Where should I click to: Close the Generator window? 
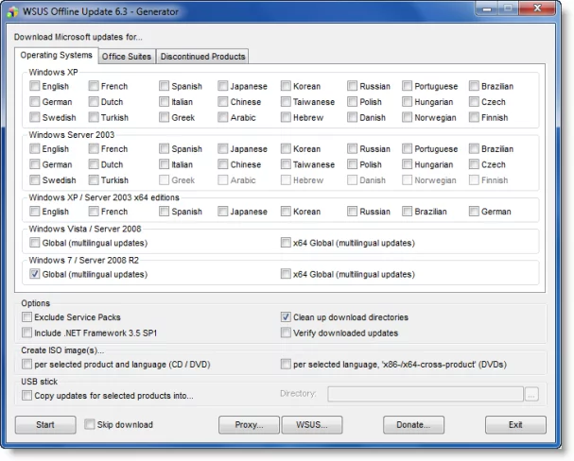pyautogui.click(x=537, y=9)
